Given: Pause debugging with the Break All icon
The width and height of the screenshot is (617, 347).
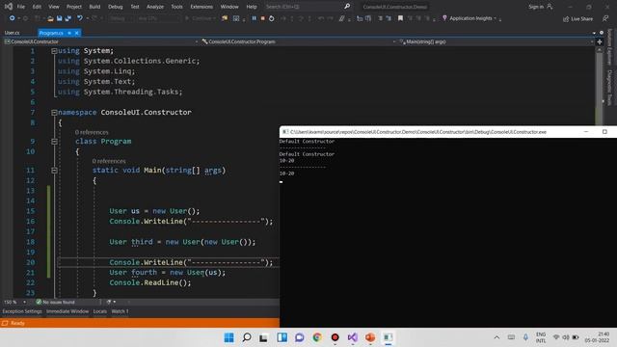Looking at the screenshot, I should [x=254, y=18].
